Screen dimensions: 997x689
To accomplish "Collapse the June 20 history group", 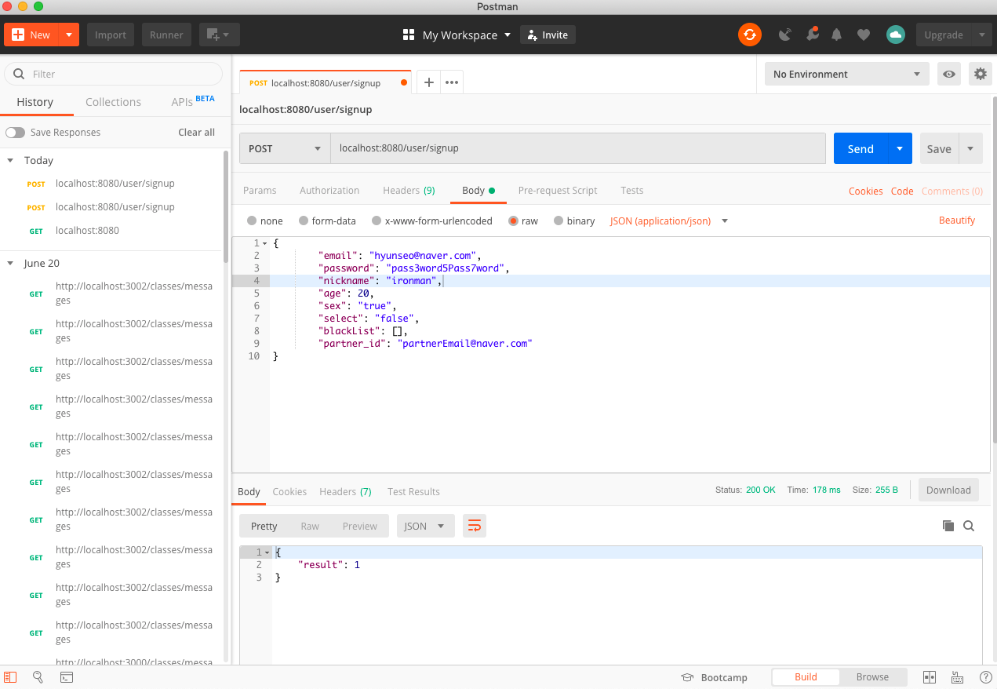I will [x=11, y=264].
